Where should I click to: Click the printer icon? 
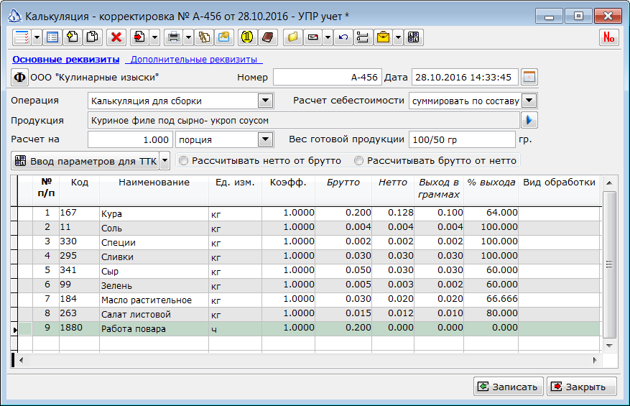pyautogui.click(x=174, y=37)
